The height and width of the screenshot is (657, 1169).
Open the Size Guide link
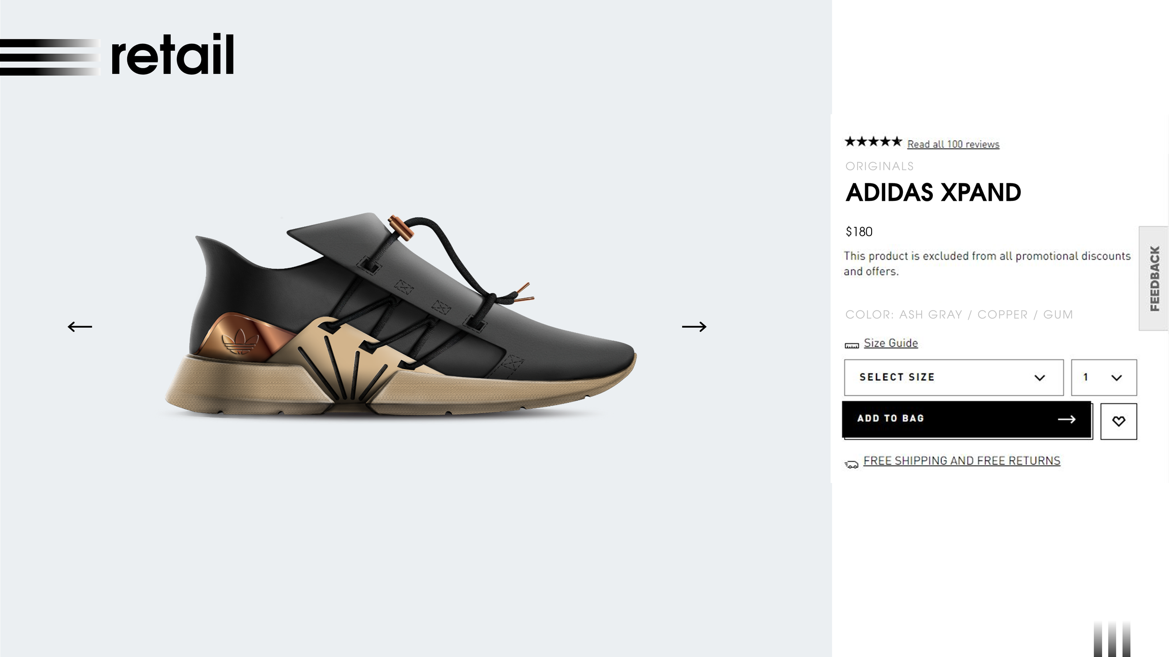(x=890, y=343)
